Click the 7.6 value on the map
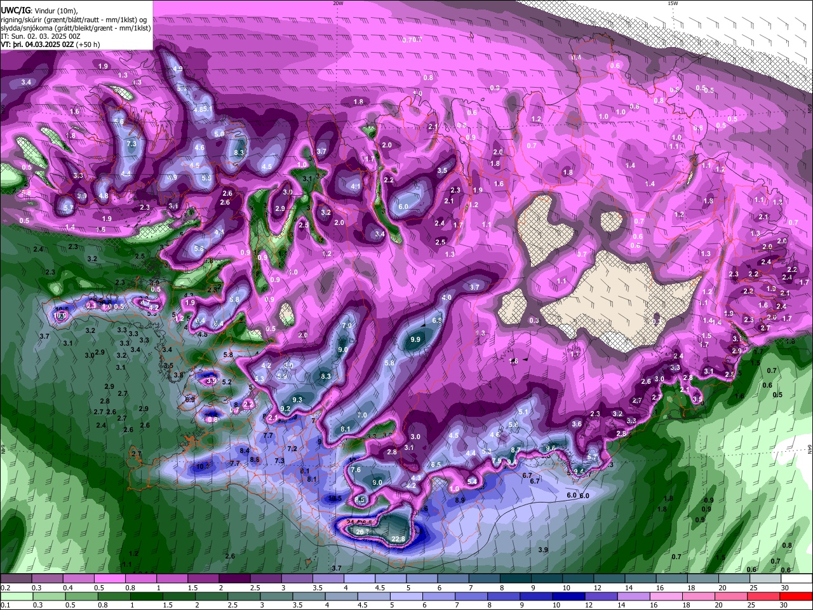 pos(356,470)
